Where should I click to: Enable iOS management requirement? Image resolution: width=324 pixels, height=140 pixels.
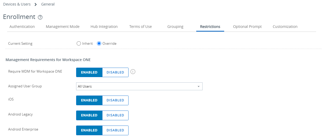pyautogui.click(x=89, y=100)
